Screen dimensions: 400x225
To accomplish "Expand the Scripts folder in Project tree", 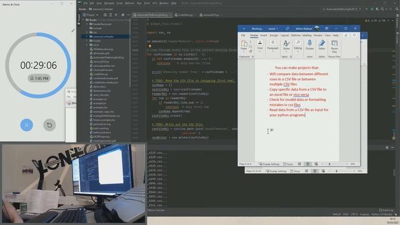I will coord(87,41).
